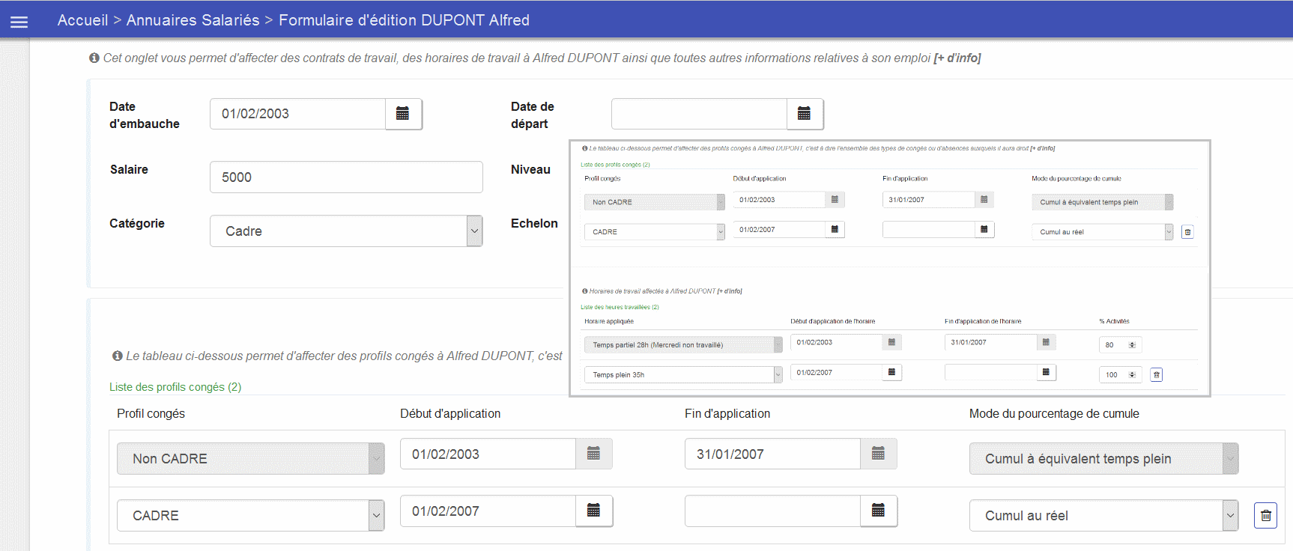Image resolution: width=1293 pixels, height=551 pixels.
Task: Open 'Liste des profils congés (2)'
Action: [175, 387]
